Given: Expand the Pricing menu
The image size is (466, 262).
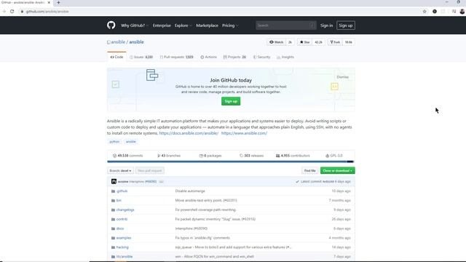Looking at the screenshot, I should pyautogui.click(x=230, y=25).
